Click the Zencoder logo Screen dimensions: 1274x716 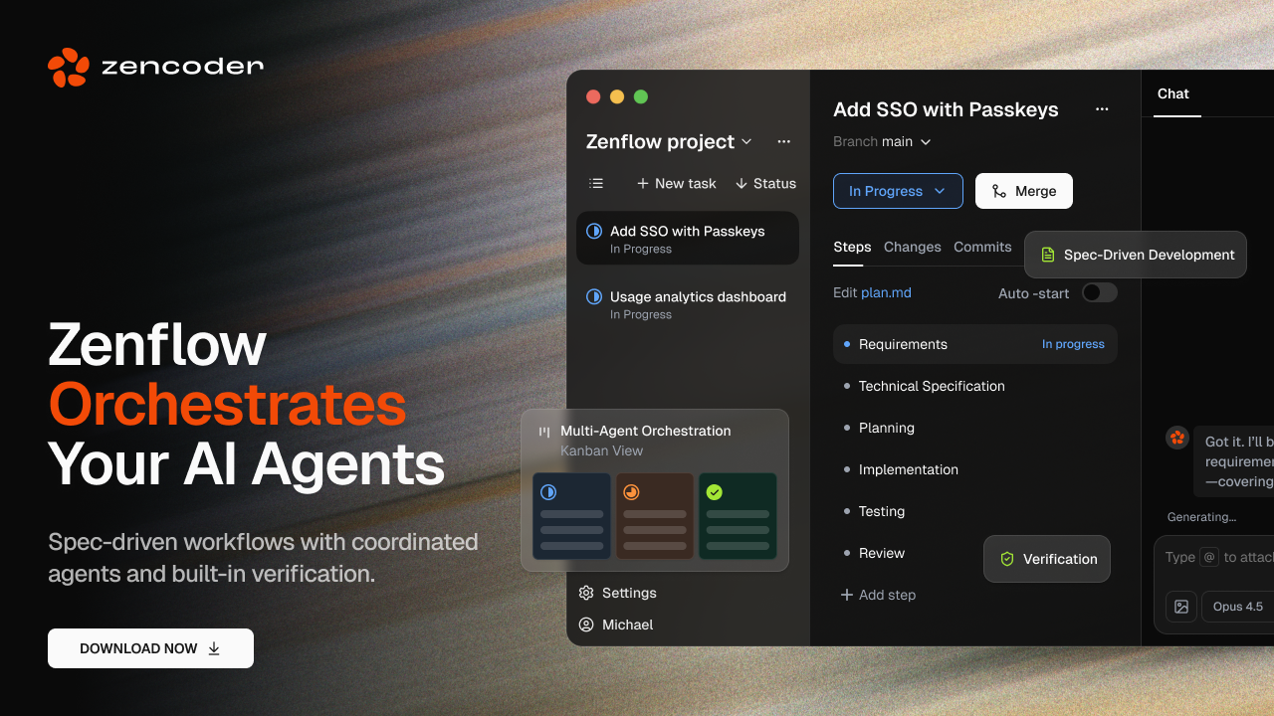click(x=156, y=68)
